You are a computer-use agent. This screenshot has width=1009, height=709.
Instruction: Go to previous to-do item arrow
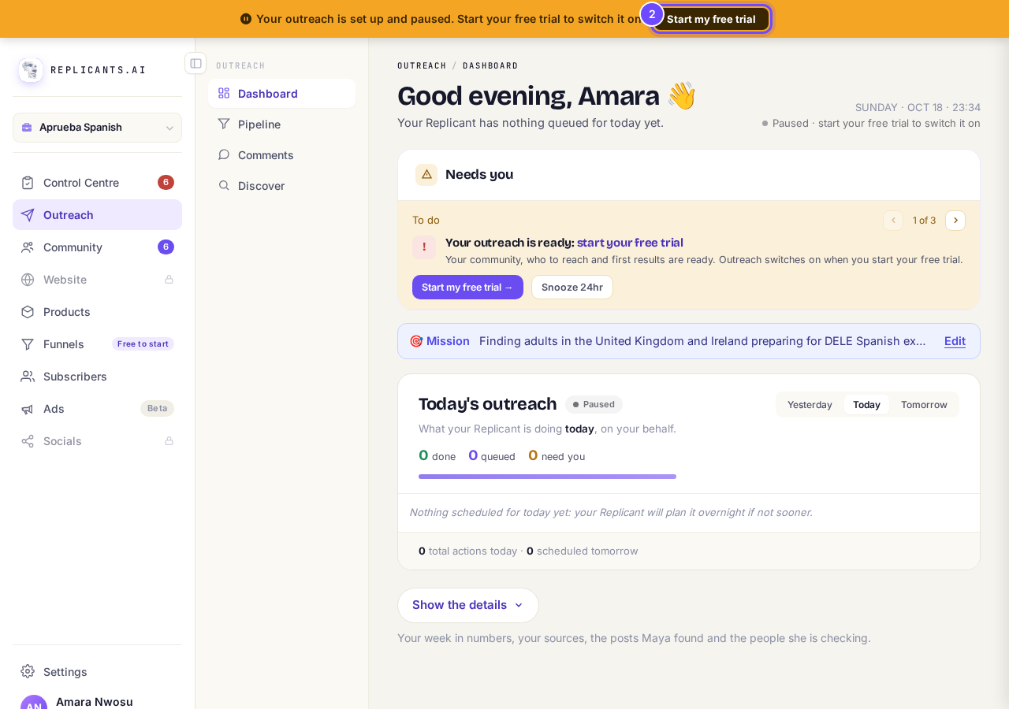pos(893,221)
